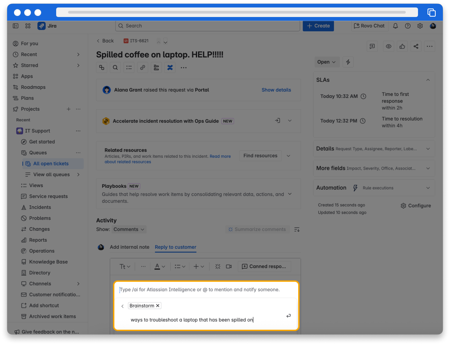
Task: Click Find resources button
Action: [x=260, y=156]
